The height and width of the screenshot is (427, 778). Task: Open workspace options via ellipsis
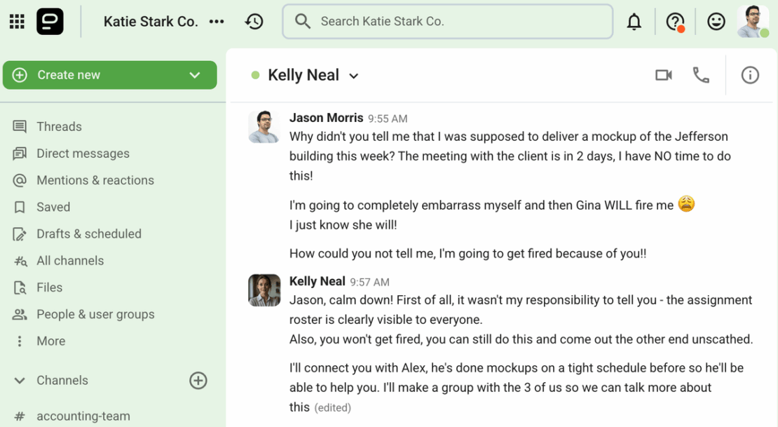217,21
